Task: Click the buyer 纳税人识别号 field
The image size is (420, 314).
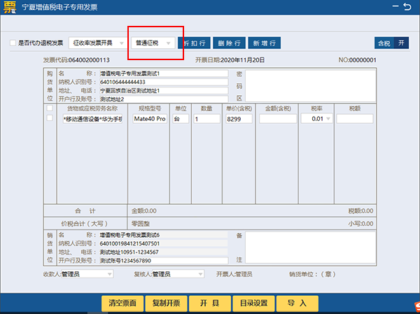Action: pos(164,82)
